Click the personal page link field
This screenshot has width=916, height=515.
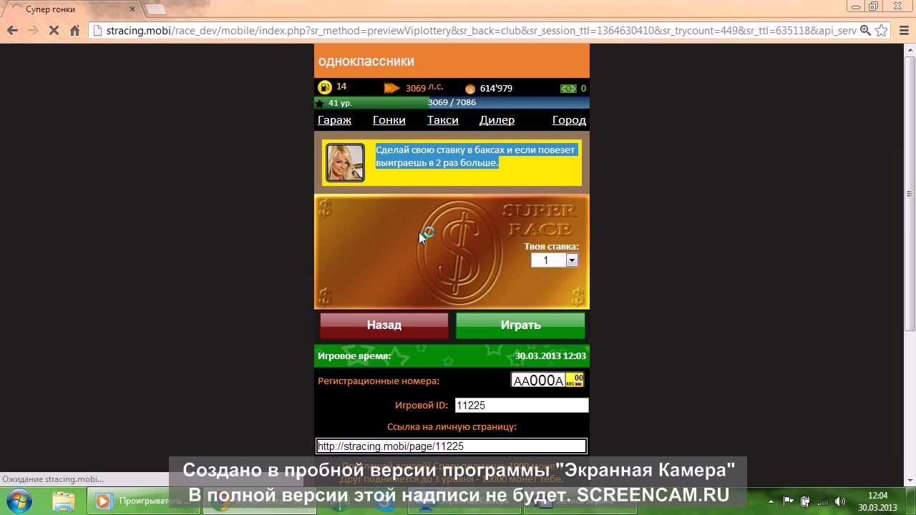click(x=452, y=446)
